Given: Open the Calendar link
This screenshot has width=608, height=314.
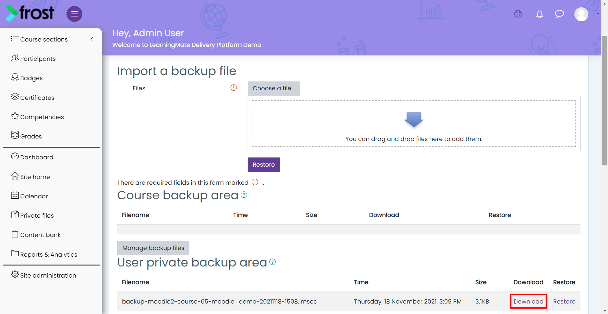Looking at the screenshot, I should (34, 196).
